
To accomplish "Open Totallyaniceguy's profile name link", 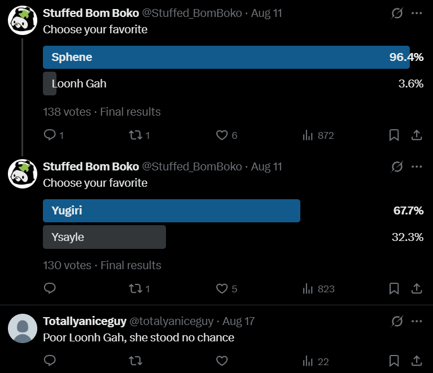I will click(x=85, y=321).
